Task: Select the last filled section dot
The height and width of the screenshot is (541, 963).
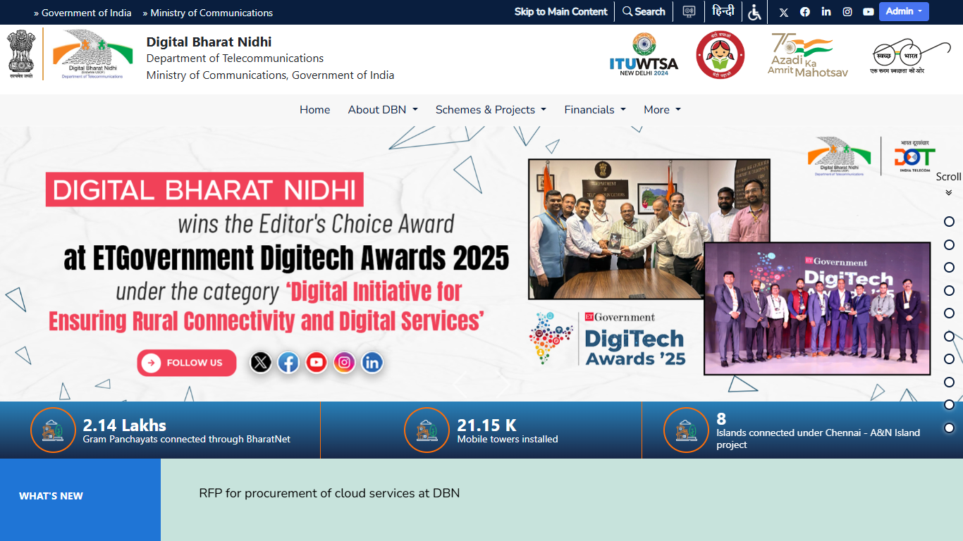Action: click(x=949, y=428)
